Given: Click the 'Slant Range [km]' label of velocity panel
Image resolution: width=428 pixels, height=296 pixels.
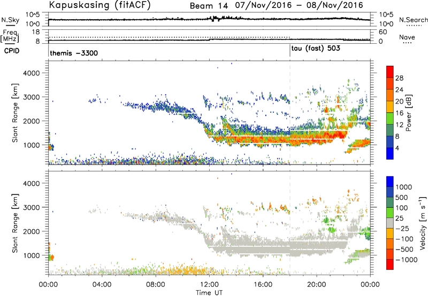Looking at the screenshot, I should coord(15,223).
